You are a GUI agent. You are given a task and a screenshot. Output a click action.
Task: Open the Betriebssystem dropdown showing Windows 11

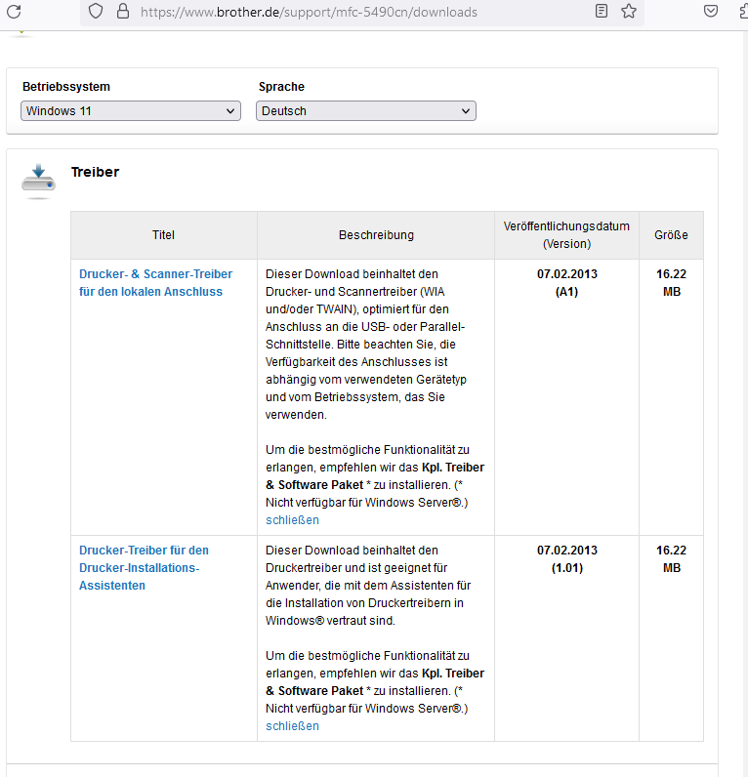click(x=131, y=111)
